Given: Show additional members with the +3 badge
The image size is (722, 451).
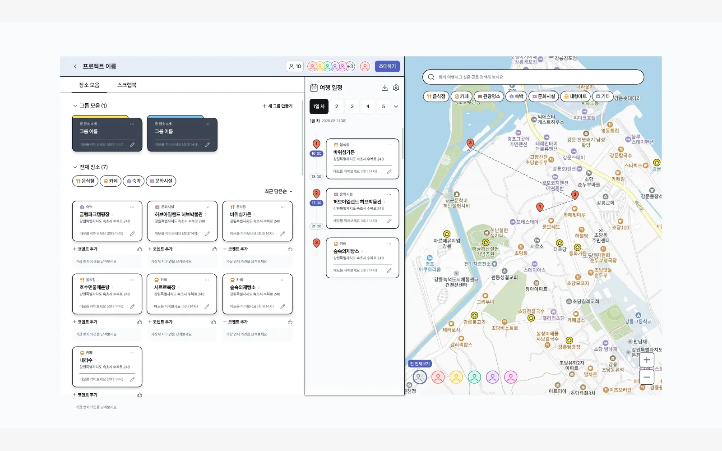Looking at the screenshot, I should (350, 66).
